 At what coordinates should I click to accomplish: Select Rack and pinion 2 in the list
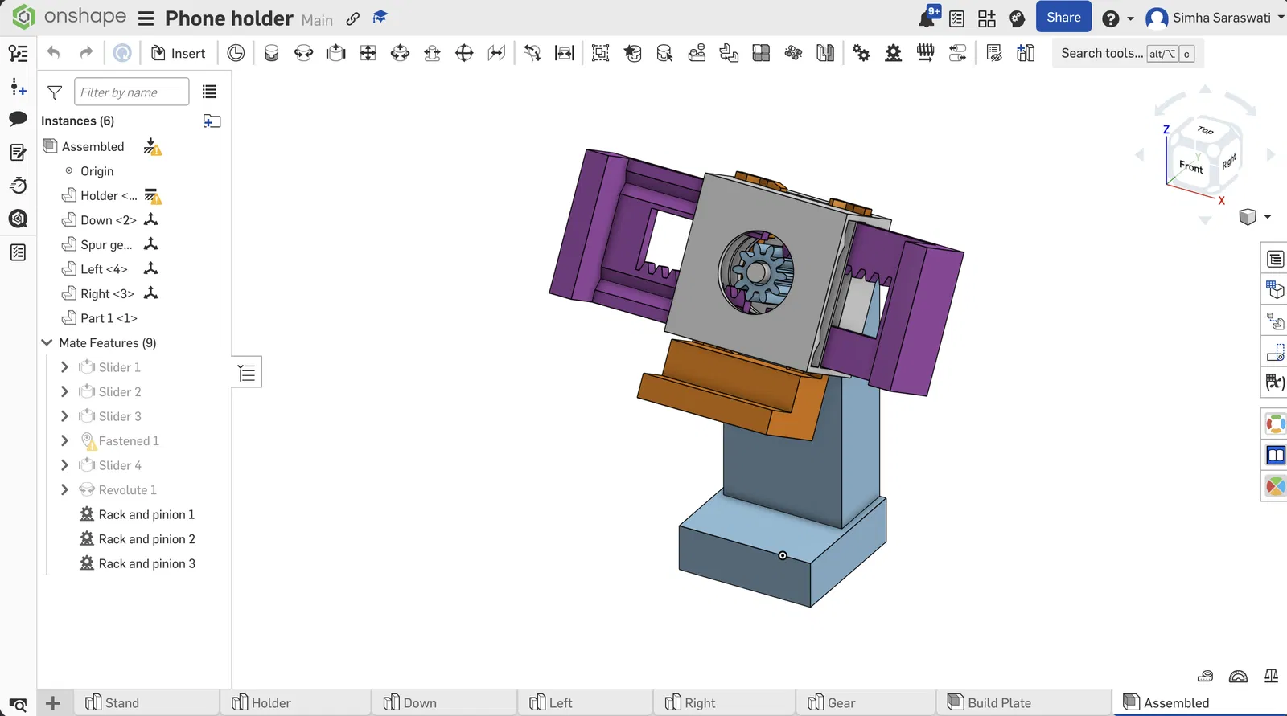pos(146,539)
